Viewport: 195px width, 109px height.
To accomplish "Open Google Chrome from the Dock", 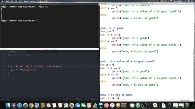I will pos(31,105).
